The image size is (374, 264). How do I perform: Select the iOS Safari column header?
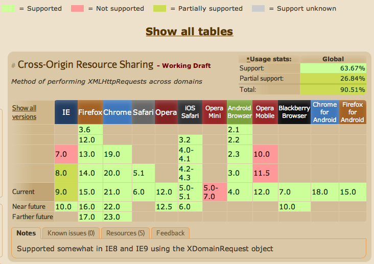pyautogui.click(x=190, y=112)
